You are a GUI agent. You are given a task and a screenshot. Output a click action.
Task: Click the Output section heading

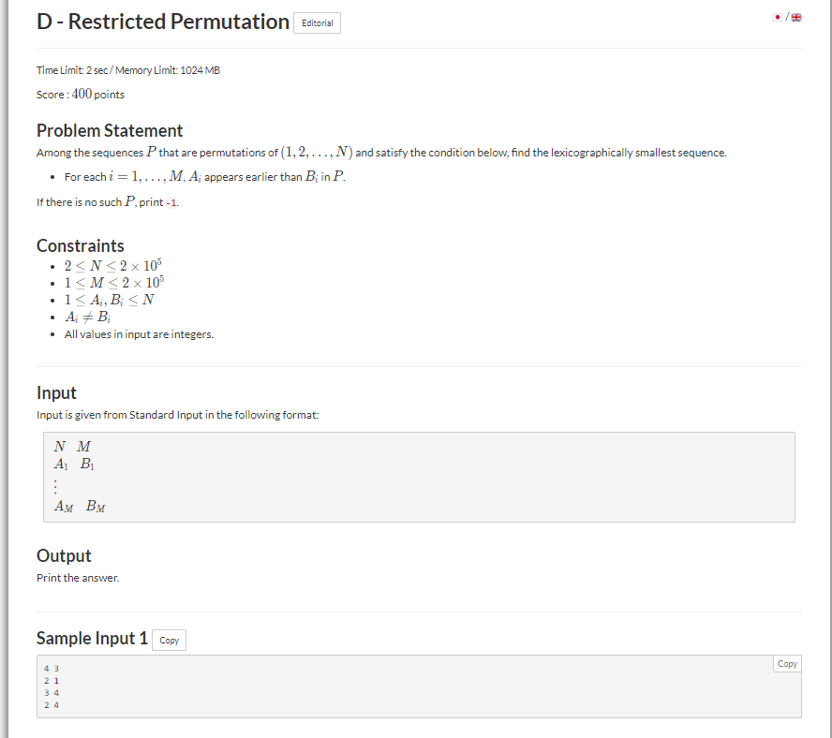point(64,555)
